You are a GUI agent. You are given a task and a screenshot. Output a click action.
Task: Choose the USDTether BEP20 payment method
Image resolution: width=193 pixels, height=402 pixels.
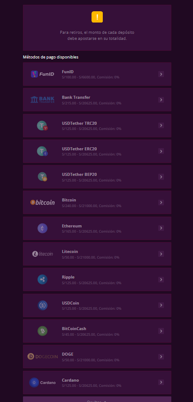(x=97, y=177)
